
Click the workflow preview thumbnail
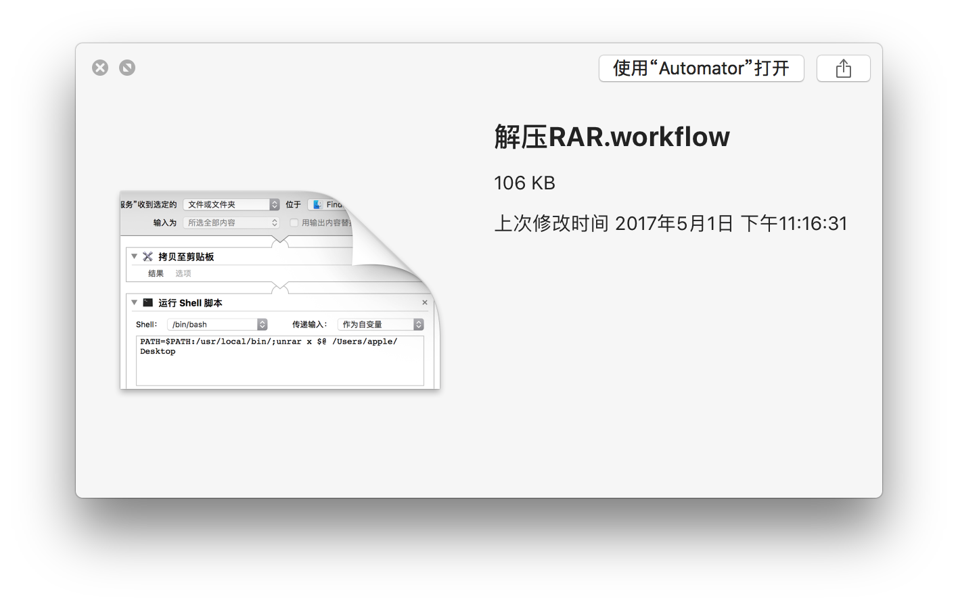[x=280, y=290]
